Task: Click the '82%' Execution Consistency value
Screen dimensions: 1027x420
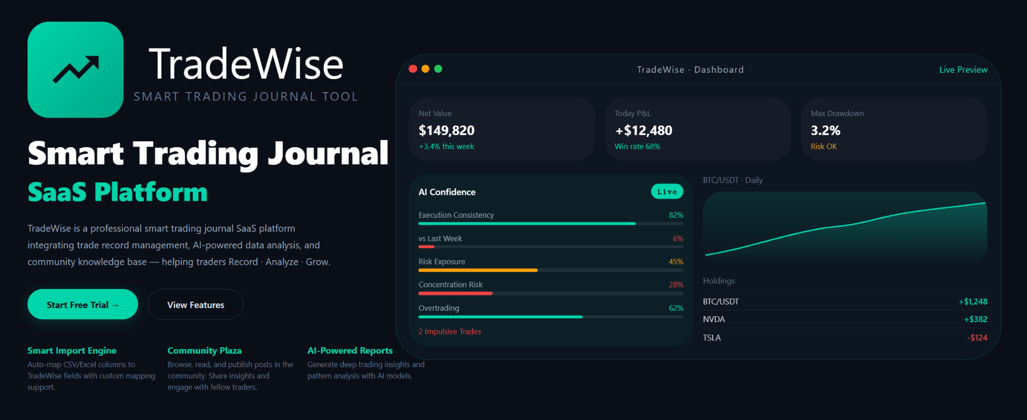Action: point(676,215)
